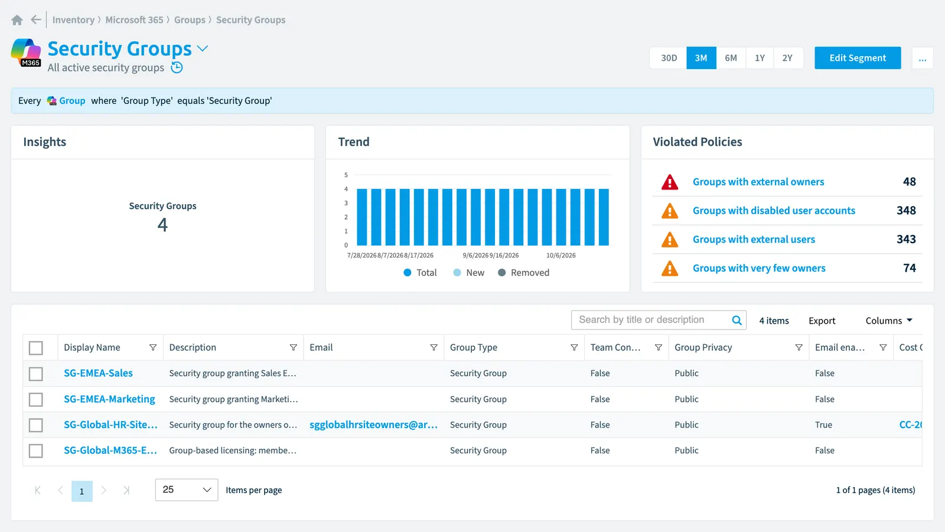Viewport: 945px width, 532px height.
Task: Click the search magnifier icon
Action: [737, 320]
